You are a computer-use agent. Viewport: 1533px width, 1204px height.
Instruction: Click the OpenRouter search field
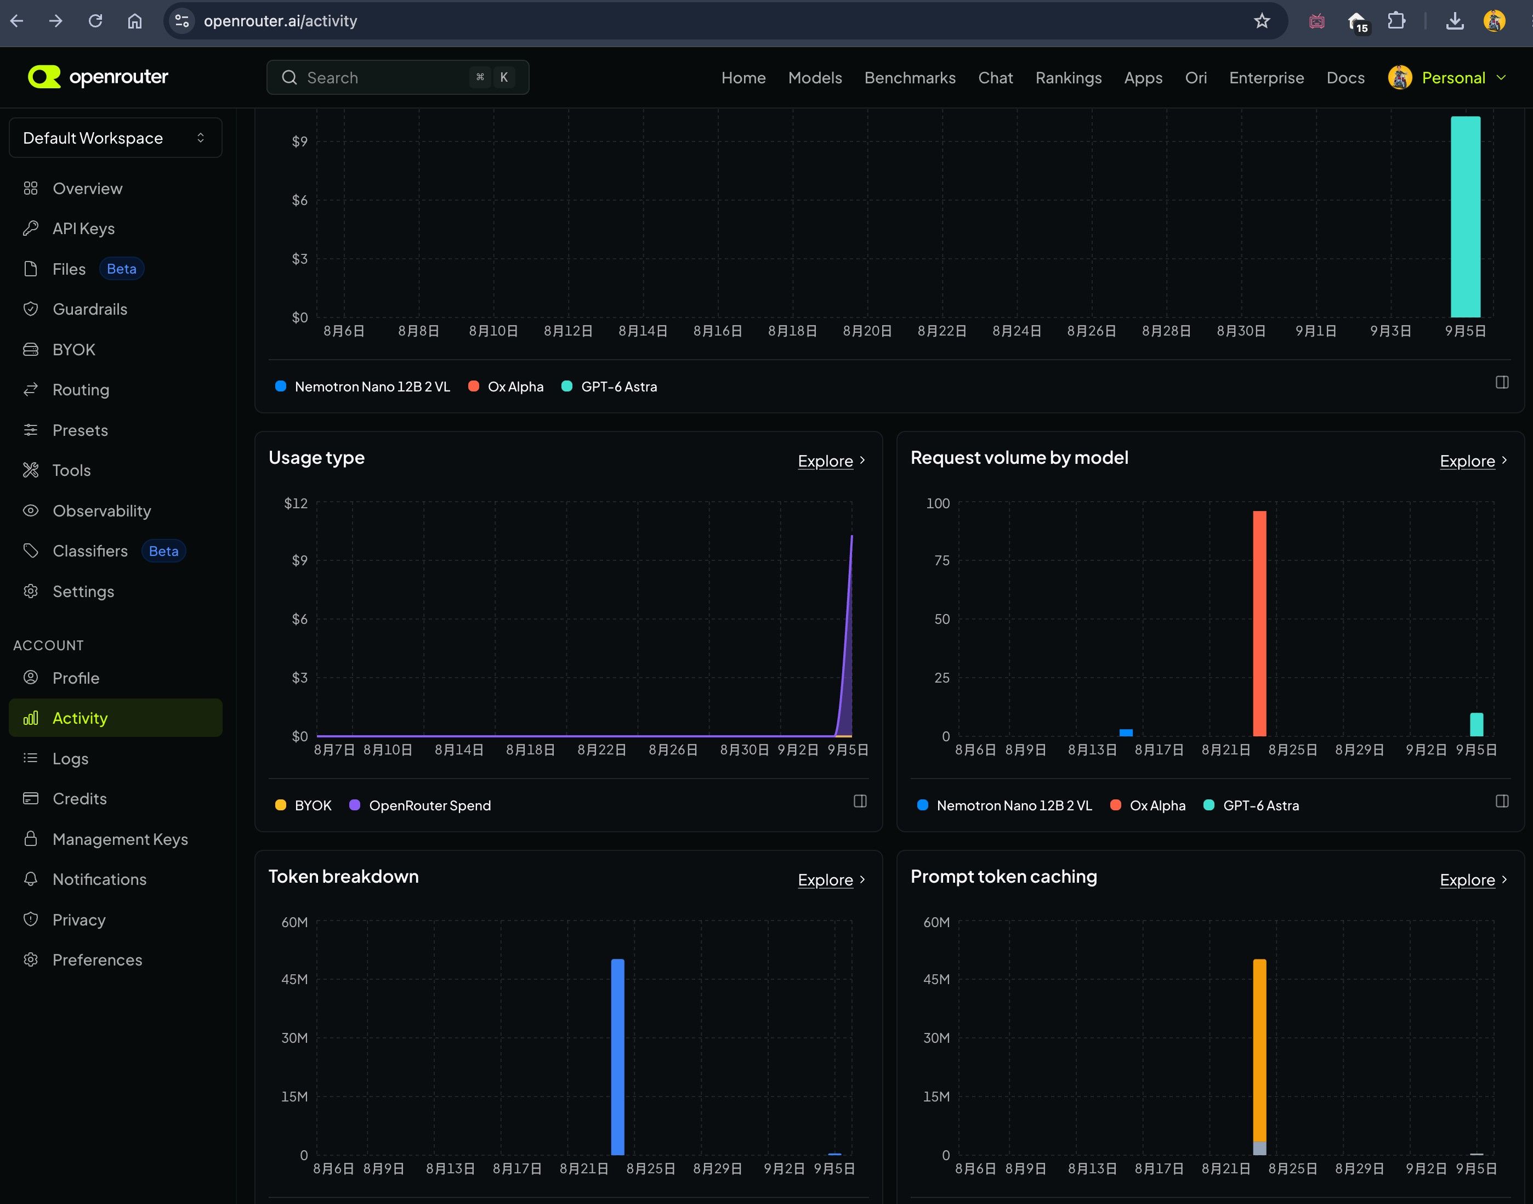coord(398,77)
